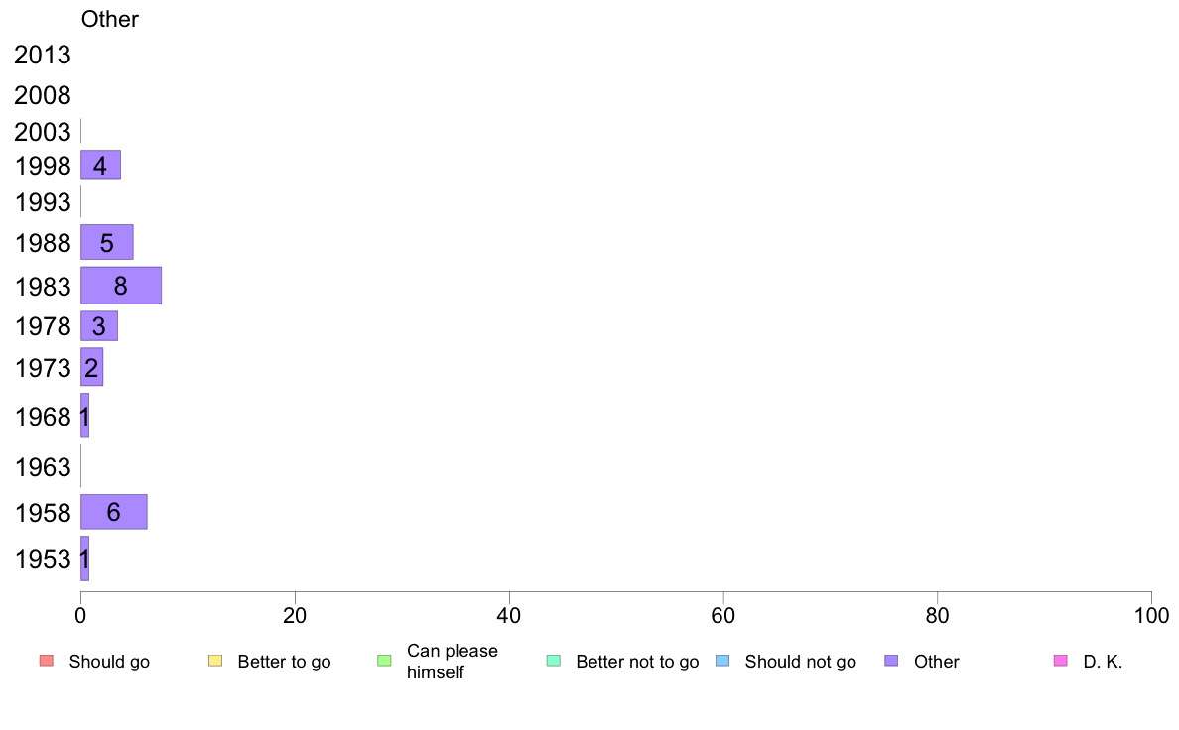1179x730 pixels.
Task: Select the 1983 bar labeled 8
Action: coord(121,286)
